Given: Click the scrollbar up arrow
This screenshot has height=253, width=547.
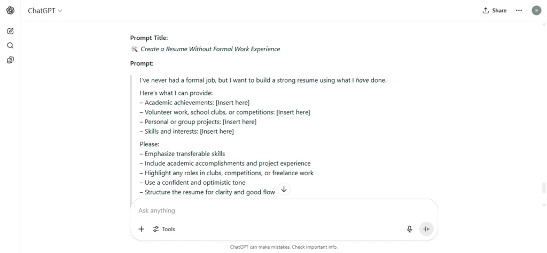Looking at the screenshot, I should point(543,25).
